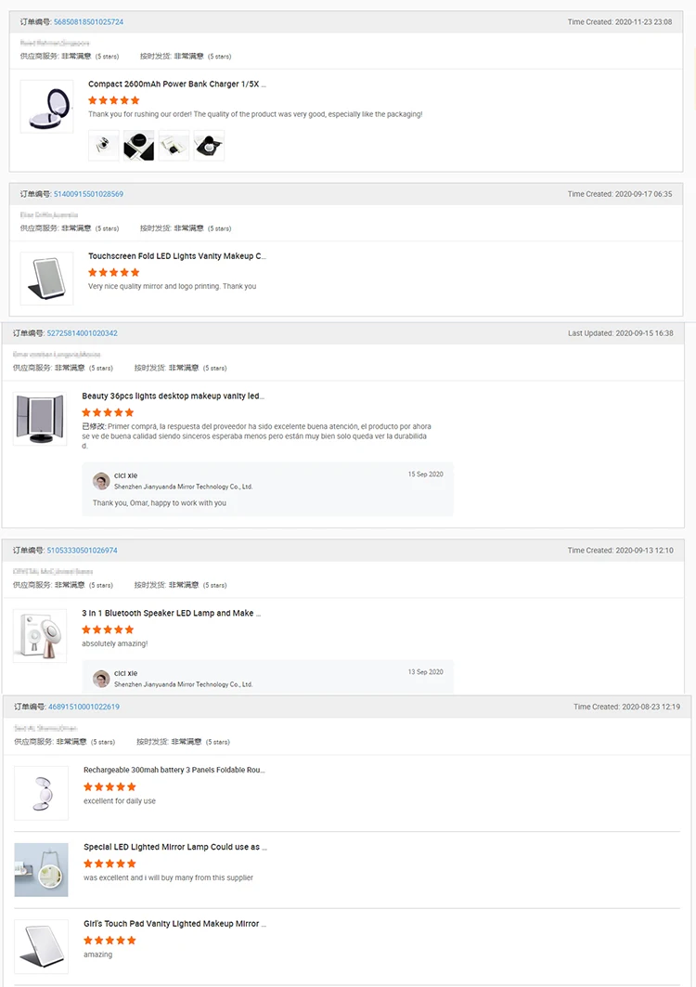Click cici xie's avatar on the 13 Sep reply
The image size is (696, 987).
[101, 679]
